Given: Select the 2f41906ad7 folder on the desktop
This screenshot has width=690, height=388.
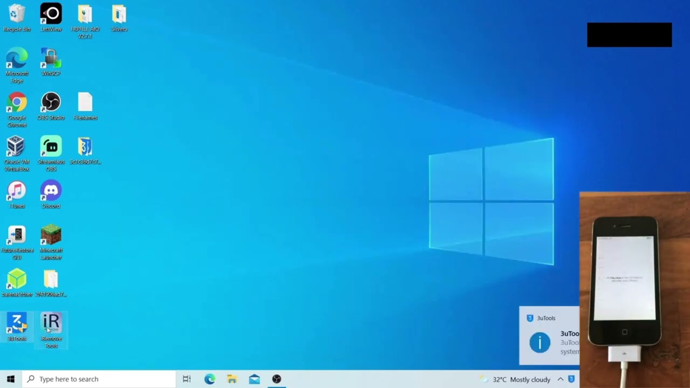Looking at the screenshot, I should [x=51, y=283].
